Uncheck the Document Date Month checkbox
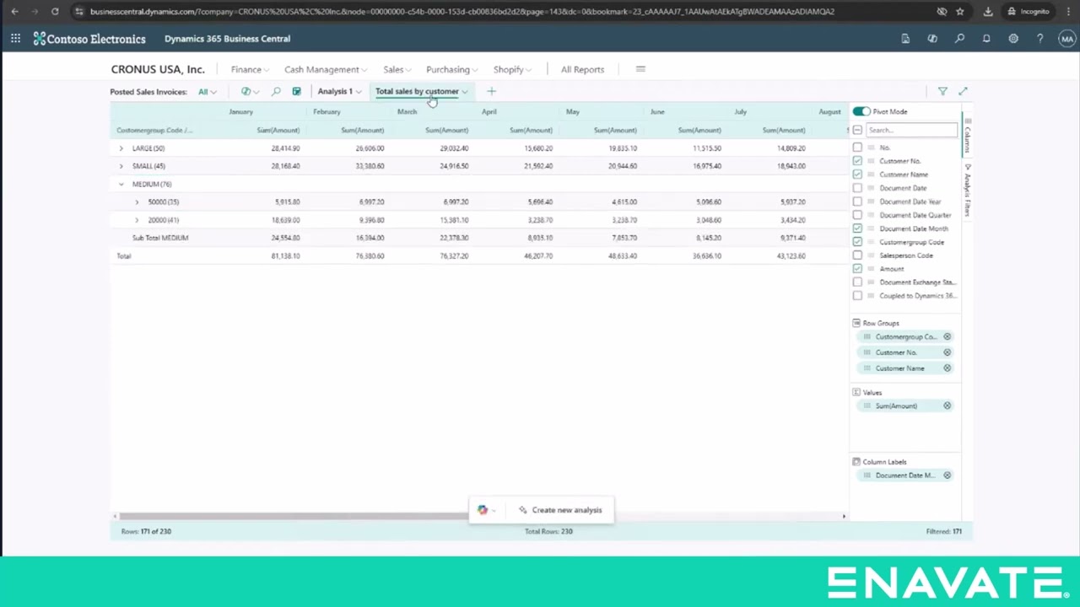 coord(857,228)
